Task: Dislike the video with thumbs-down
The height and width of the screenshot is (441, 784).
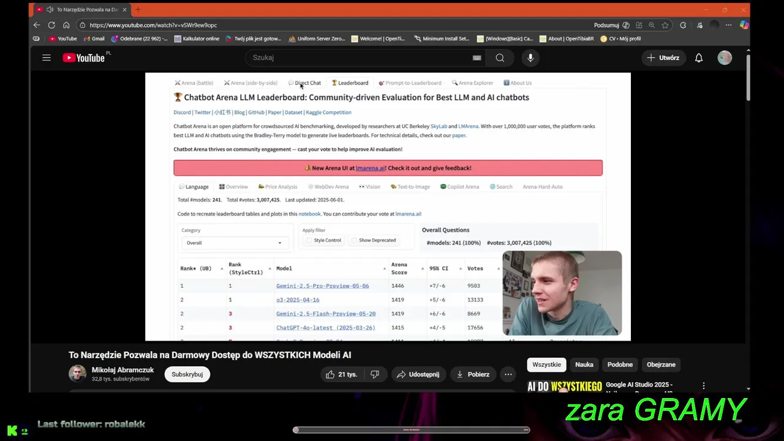Action: click(375, 374)
